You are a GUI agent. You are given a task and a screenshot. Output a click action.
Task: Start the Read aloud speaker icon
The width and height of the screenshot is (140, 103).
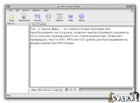24,16
